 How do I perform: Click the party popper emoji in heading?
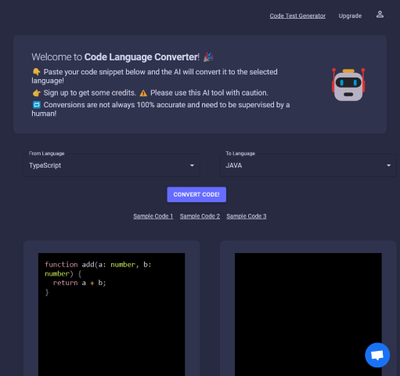pyautogui.click(x=208, y=57)
